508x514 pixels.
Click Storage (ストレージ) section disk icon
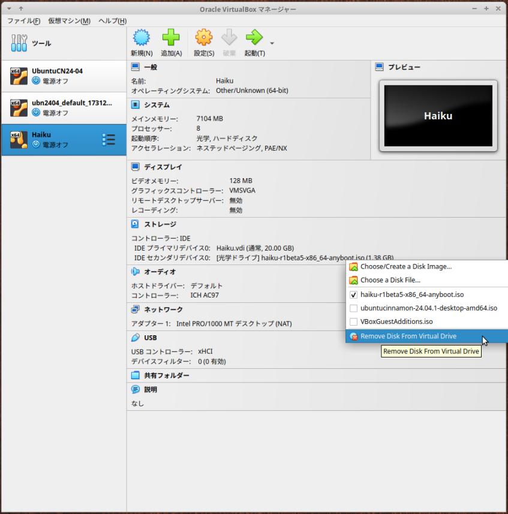[x=135, y=224]
